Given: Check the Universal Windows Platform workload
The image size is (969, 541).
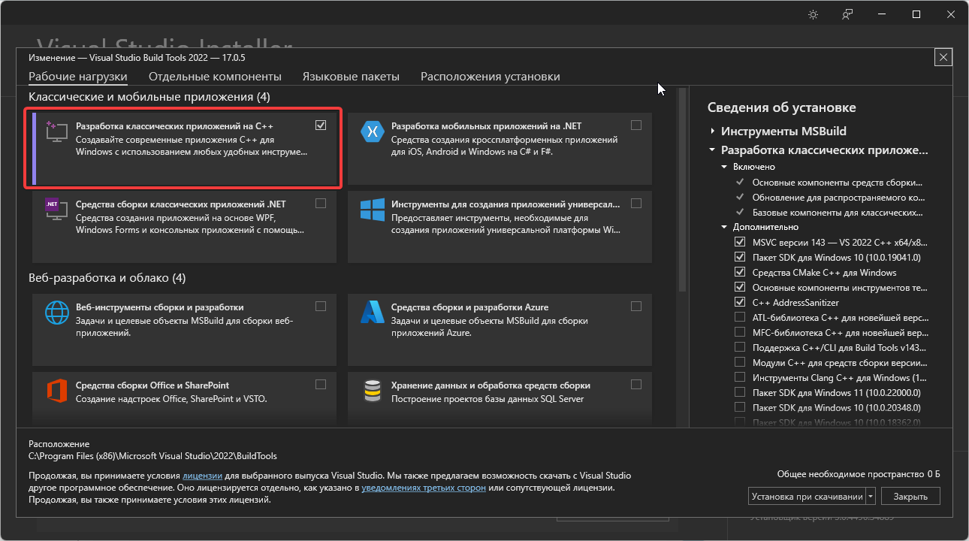Looking at the screenshot, I should pos(636,204).
